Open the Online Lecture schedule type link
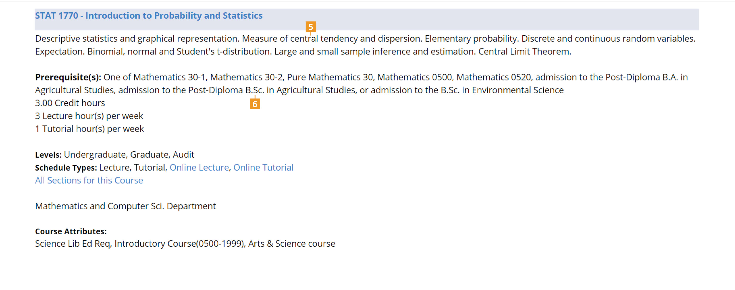The image size is (735, 290). pyautogui.click(x=199, y=167)
